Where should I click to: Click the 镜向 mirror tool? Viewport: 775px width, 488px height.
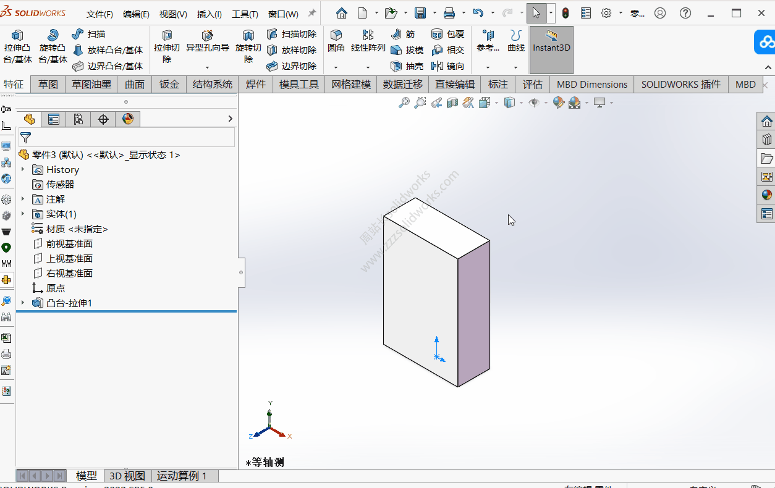coord(447,66)
